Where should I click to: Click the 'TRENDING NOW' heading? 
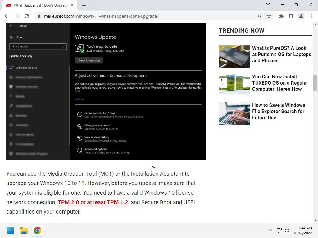tap(241, 30)
